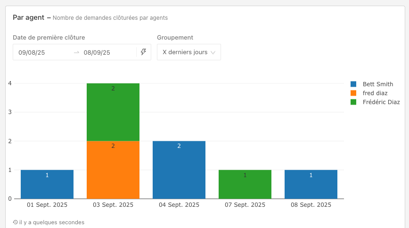The height and width of the screenshot is (228, 409).
Task: Select the orange segment on 03 Sept. 2025
Action: point(113,170)
